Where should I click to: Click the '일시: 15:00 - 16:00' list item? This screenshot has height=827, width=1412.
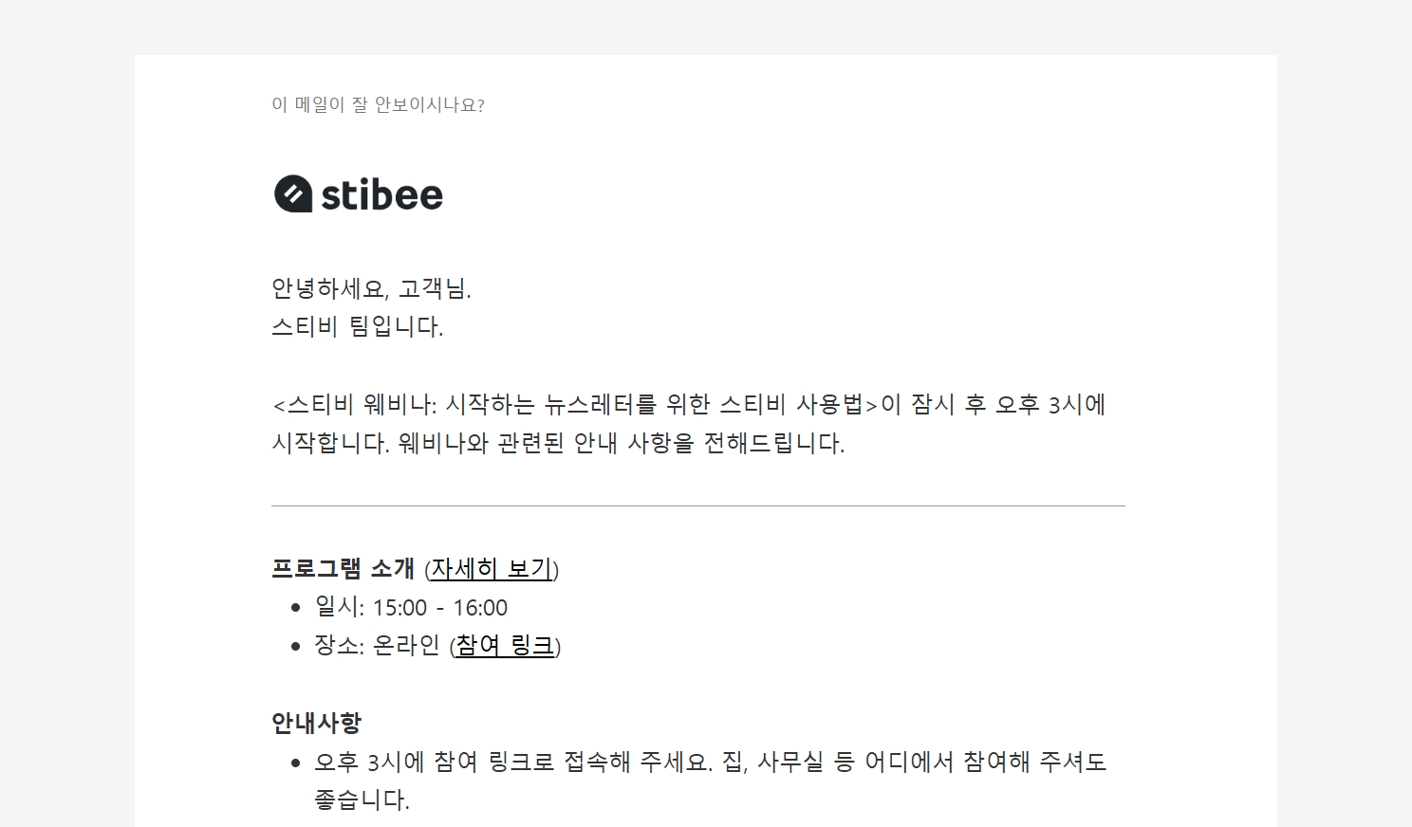411,607
